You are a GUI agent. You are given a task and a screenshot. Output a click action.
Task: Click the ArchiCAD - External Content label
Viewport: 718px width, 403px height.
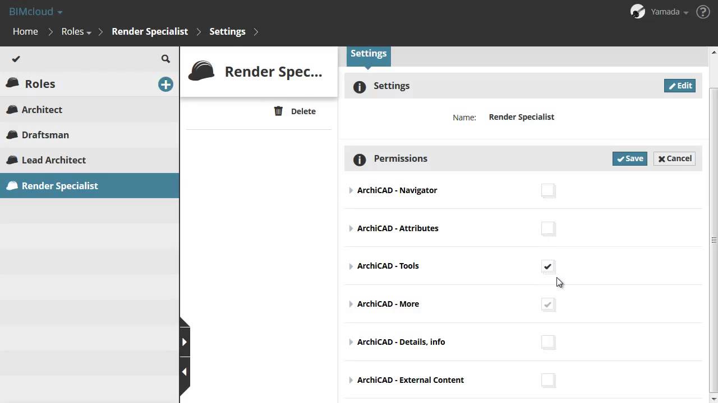pos(411,380)
